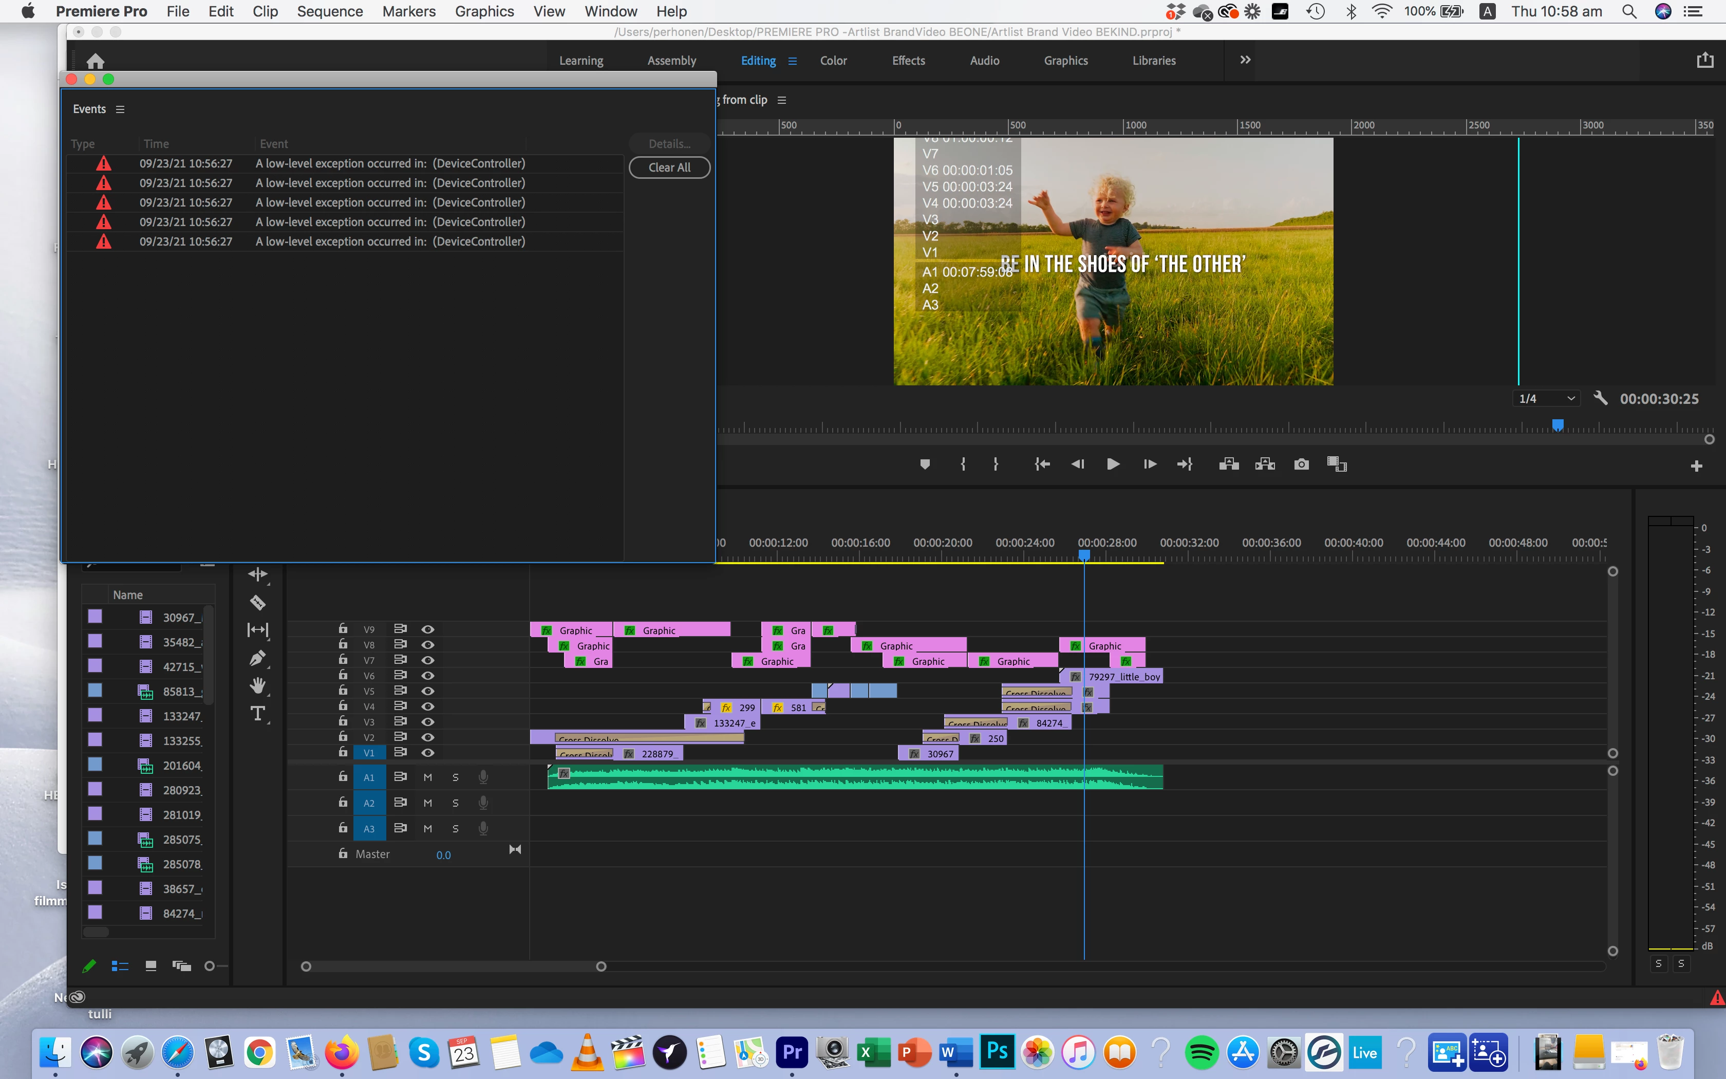This screenshot has height=1079, width=1726.
Task: Switch to the Color workspace tab
Action: click(x=833, y=61)
